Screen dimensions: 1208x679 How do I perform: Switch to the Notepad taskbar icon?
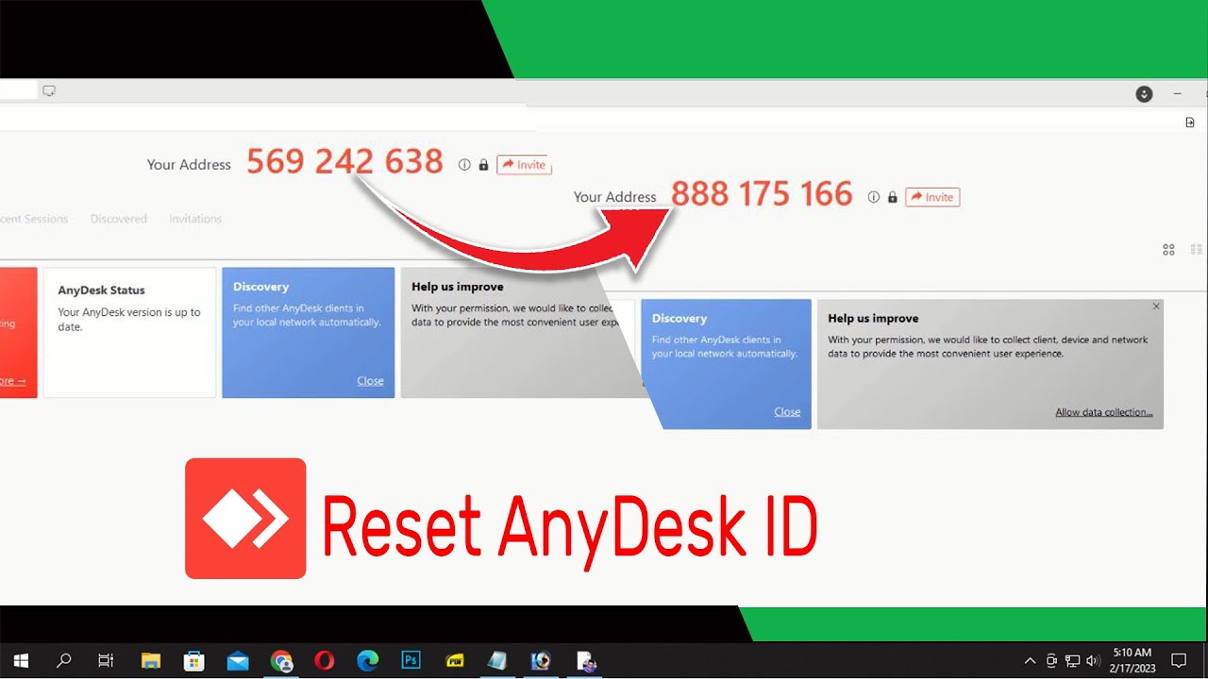coord(497,660)
